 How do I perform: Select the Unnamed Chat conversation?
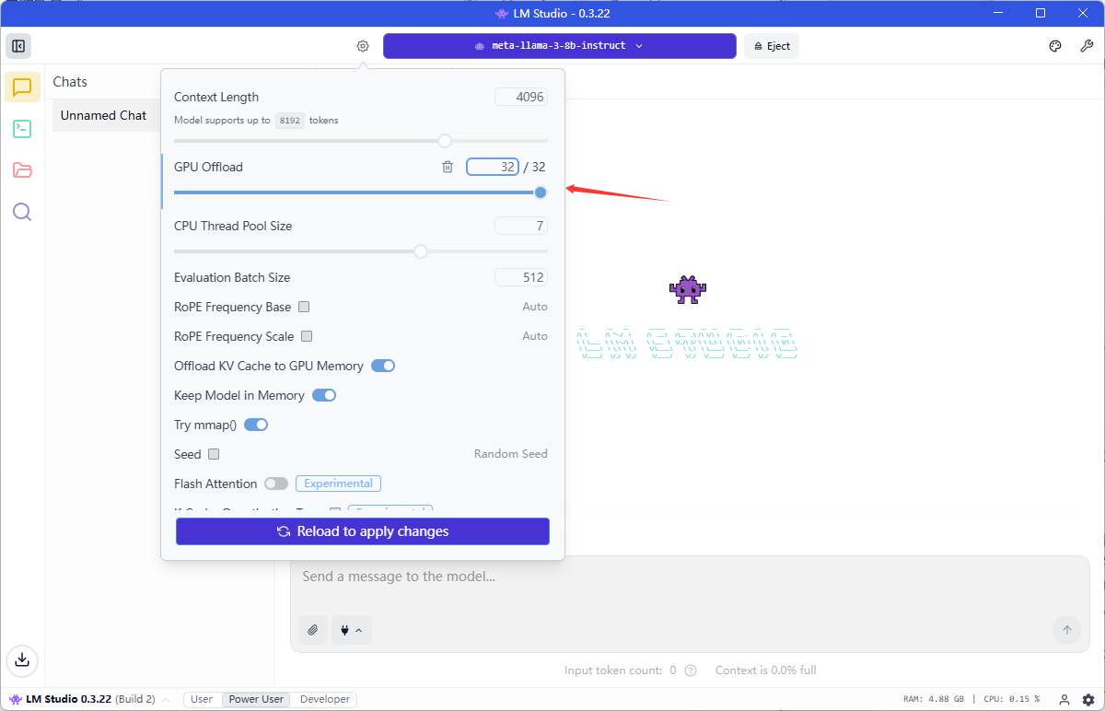coord(104,115)
